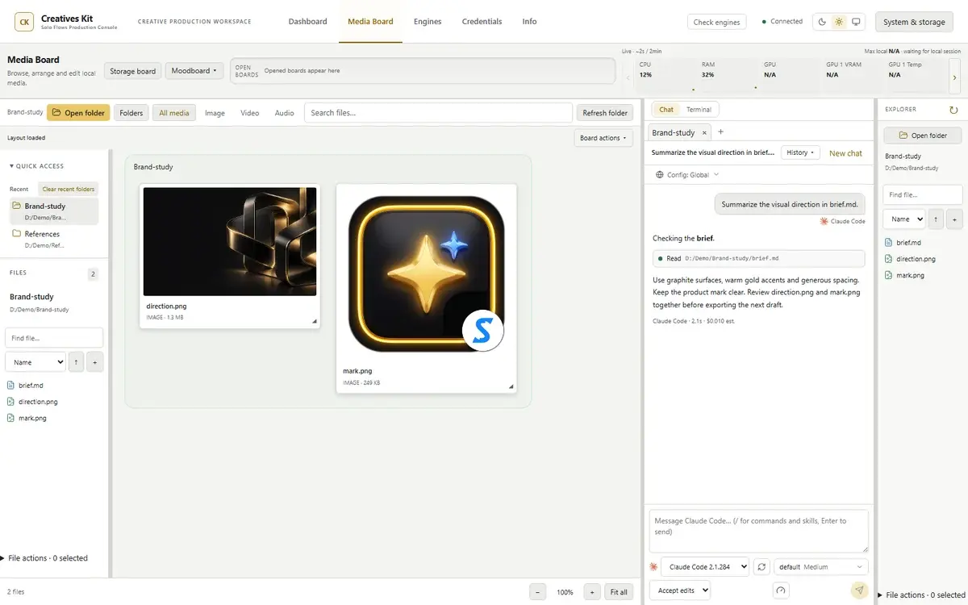Open the Engines tab
The width and height of the screenshot is (968, 605).
[428, 22]
